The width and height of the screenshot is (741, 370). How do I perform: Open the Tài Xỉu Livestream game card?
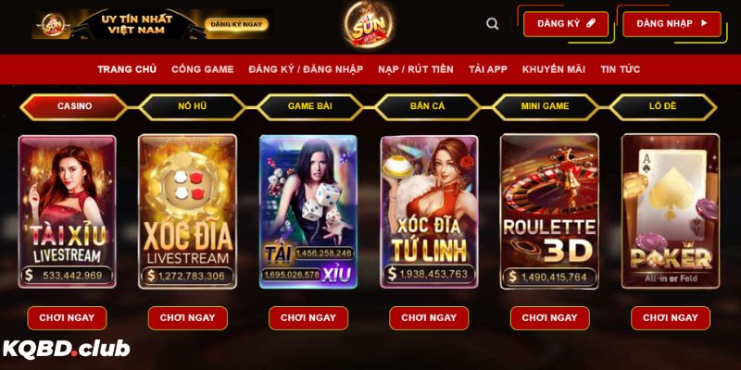[67, 212]
